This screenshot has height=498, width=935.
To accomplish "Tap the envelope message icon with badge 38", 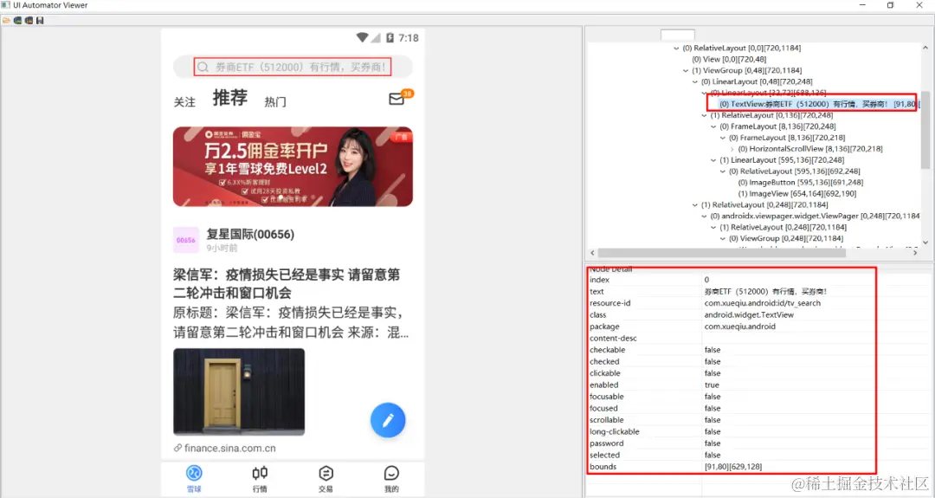I will point(397,99).
